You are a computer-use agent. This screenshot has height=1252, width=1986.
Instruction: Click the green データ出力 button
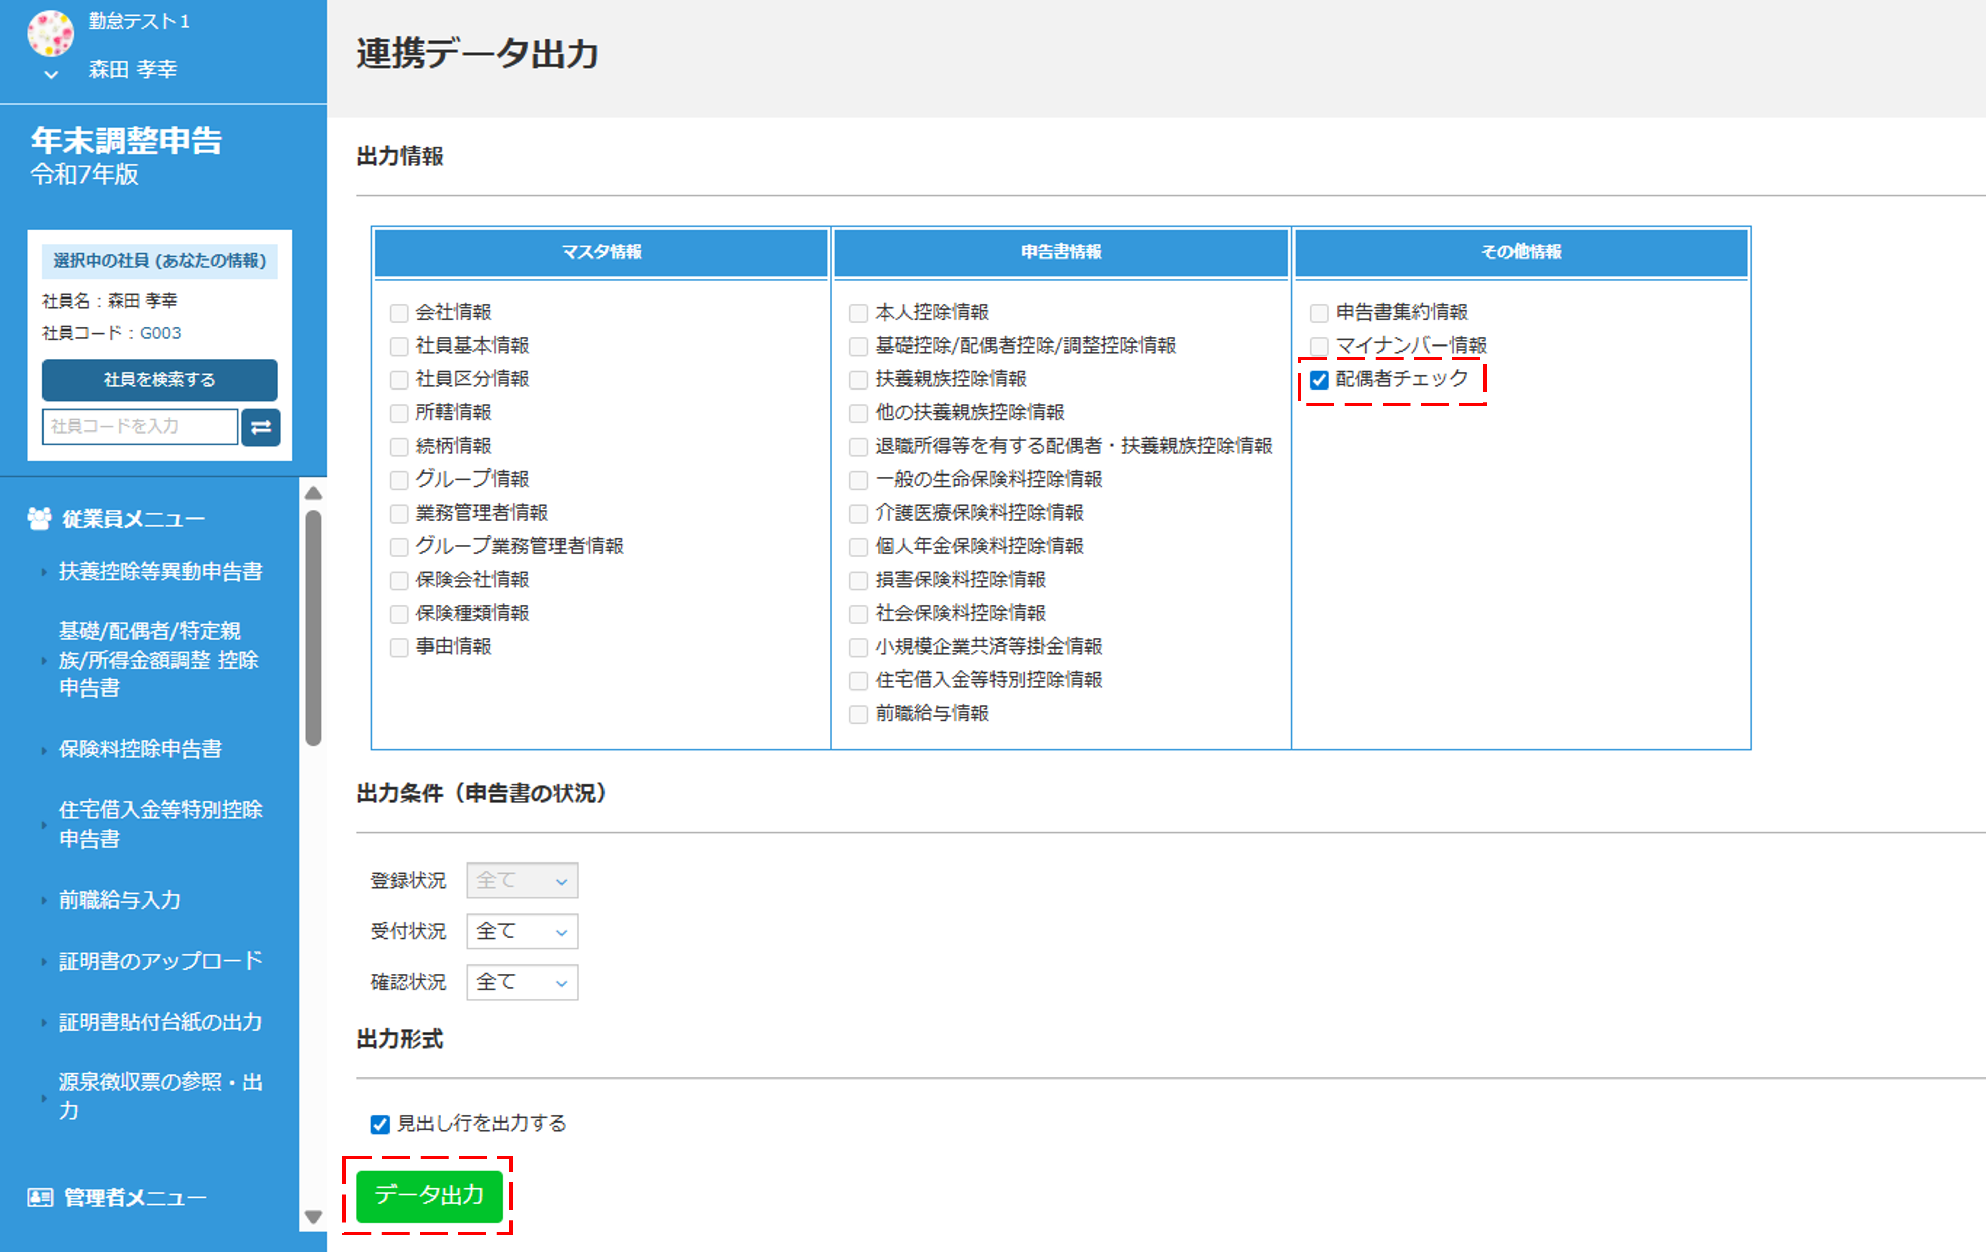pyautogui.click(x=429, y=1195)
